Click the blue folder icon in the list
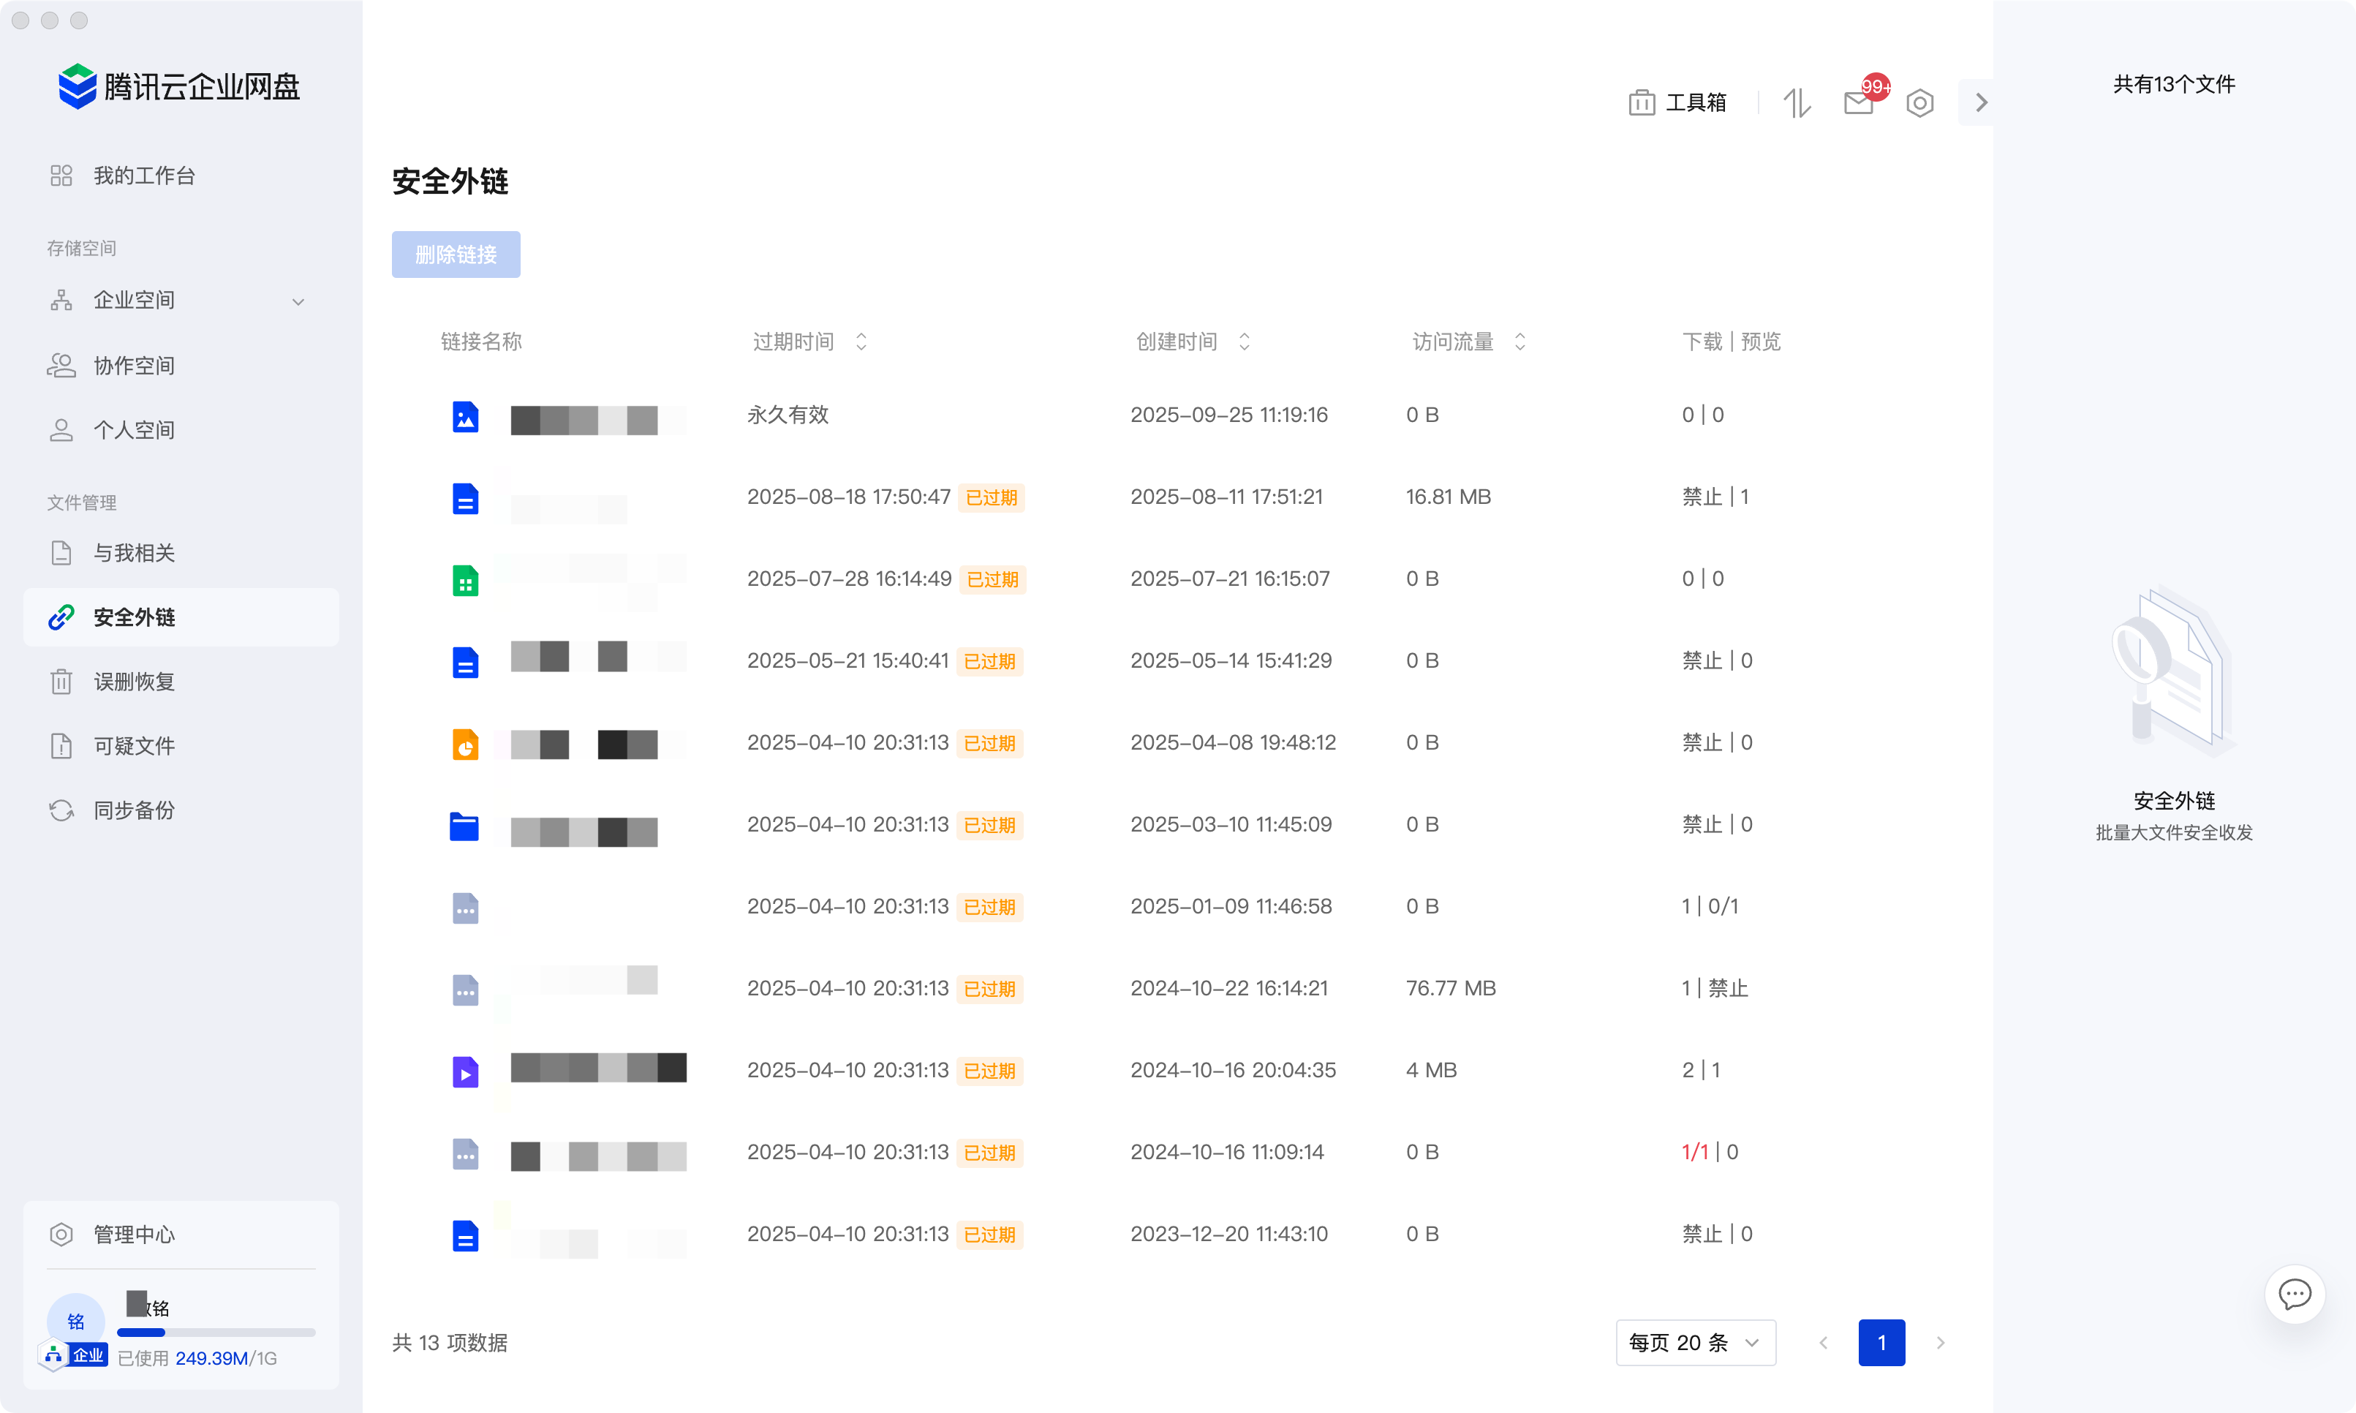The image size is (2356, 1413). coord(464,826)
